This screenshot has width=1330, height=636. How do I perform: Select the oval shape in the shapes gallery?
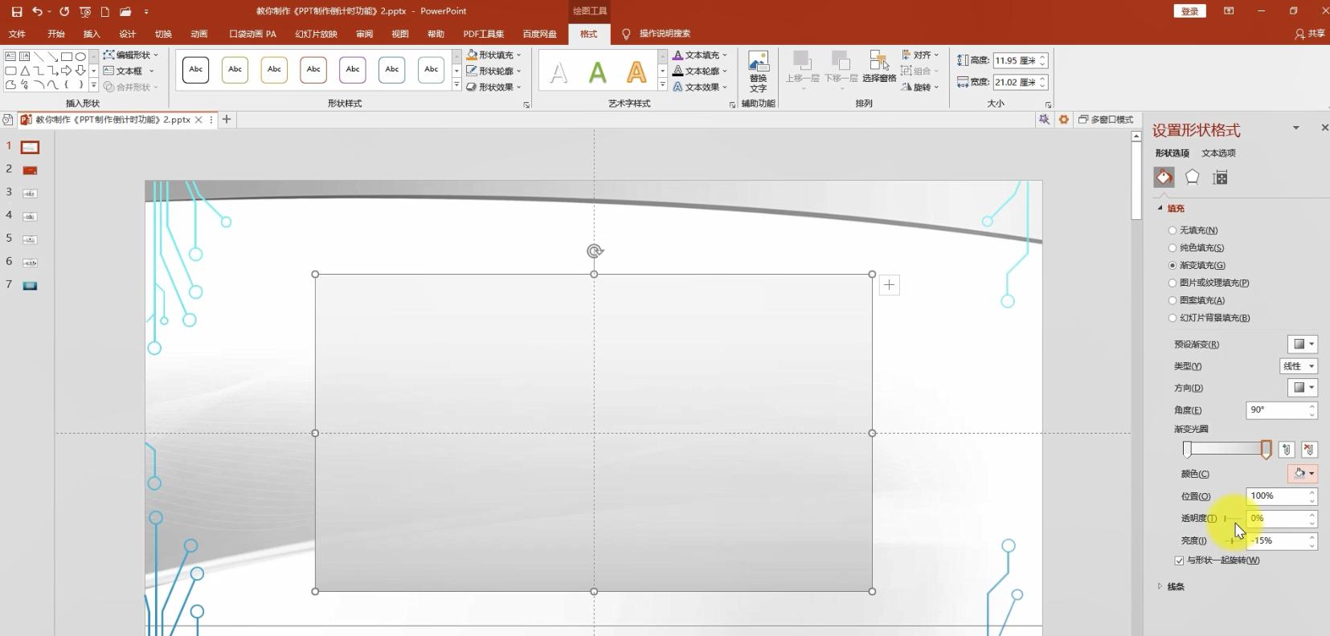[80, 56]
